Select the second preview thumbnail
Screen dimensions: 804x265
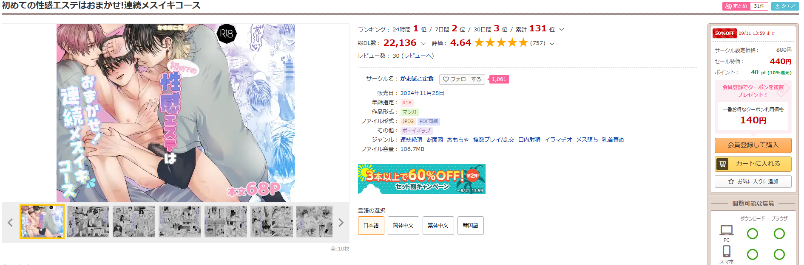(x=88, y=221)
